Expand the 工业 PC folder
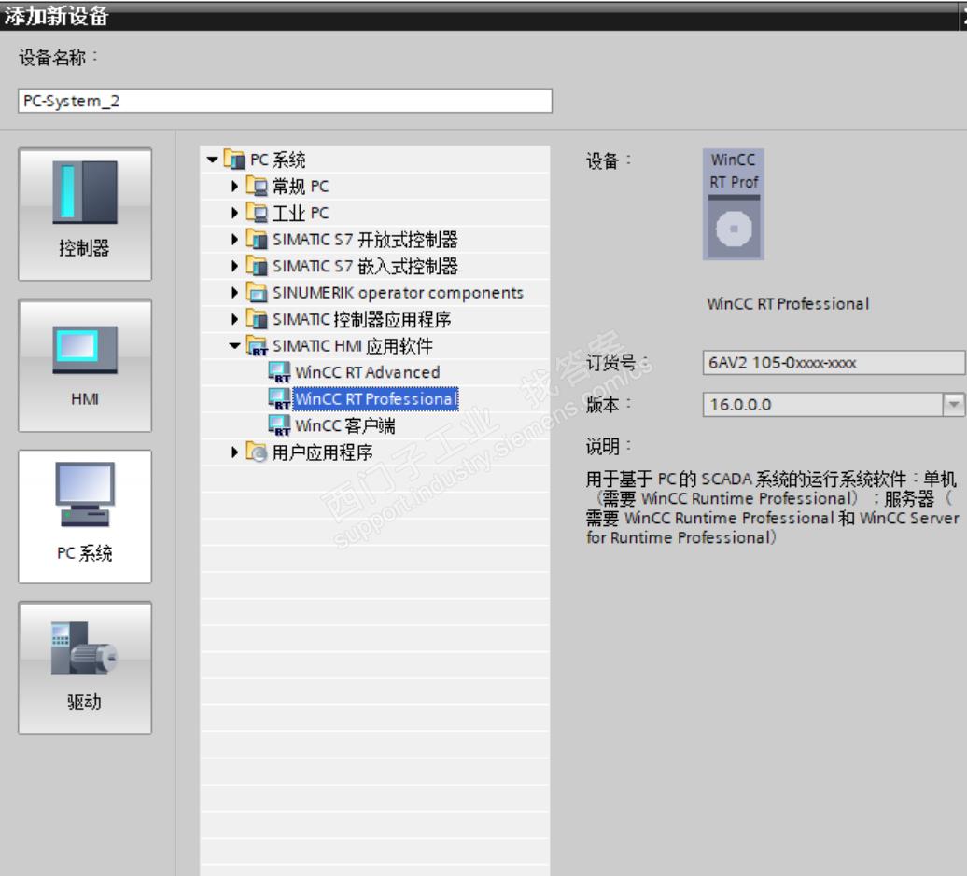 coord(234,213)
